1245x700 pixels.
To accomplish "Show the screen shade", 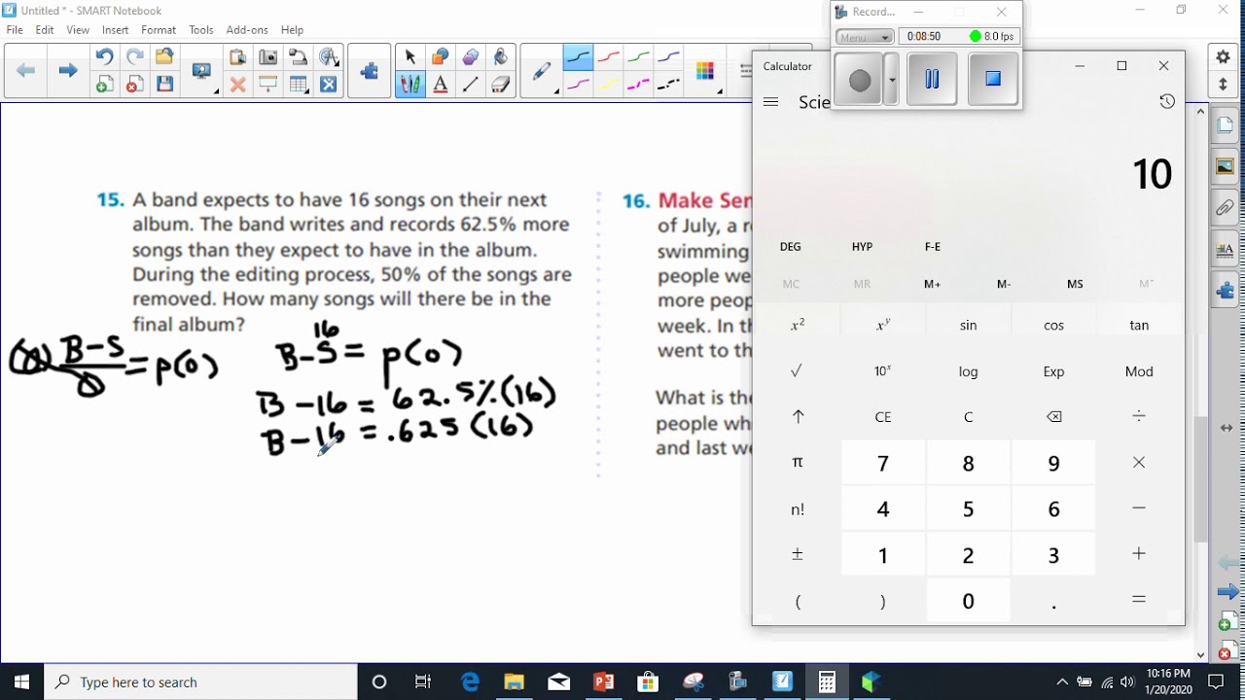I will point(267,85).
